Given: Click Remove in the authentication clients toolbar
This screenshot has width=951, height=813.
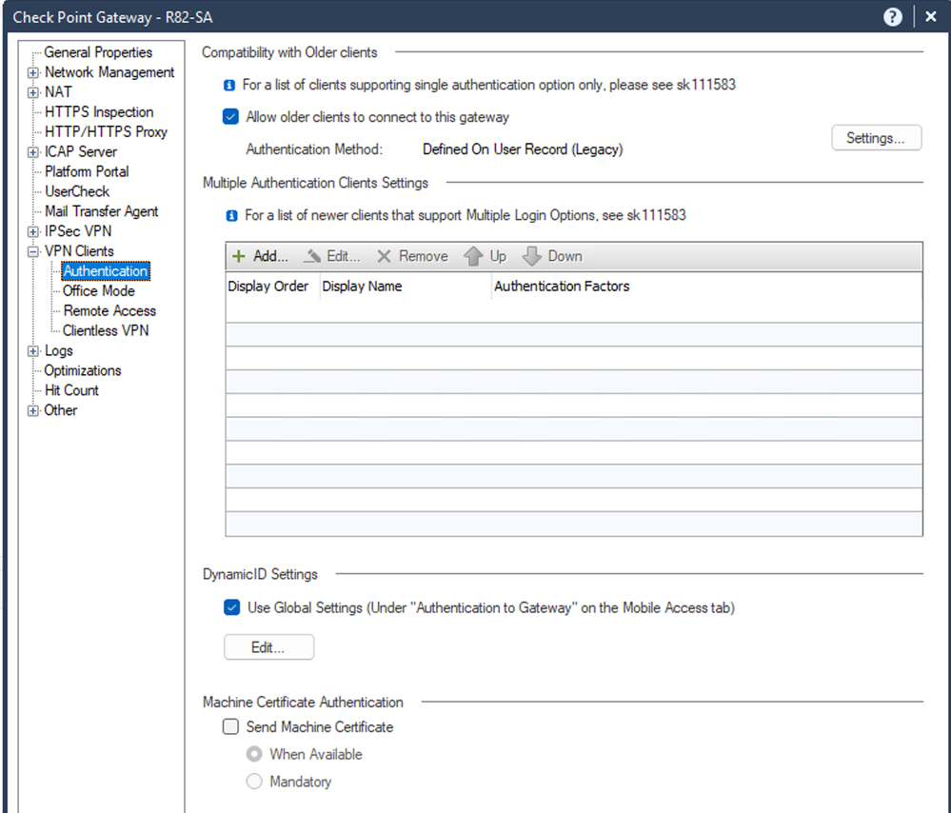Looking at the screenshot, I should pos(412,256).
